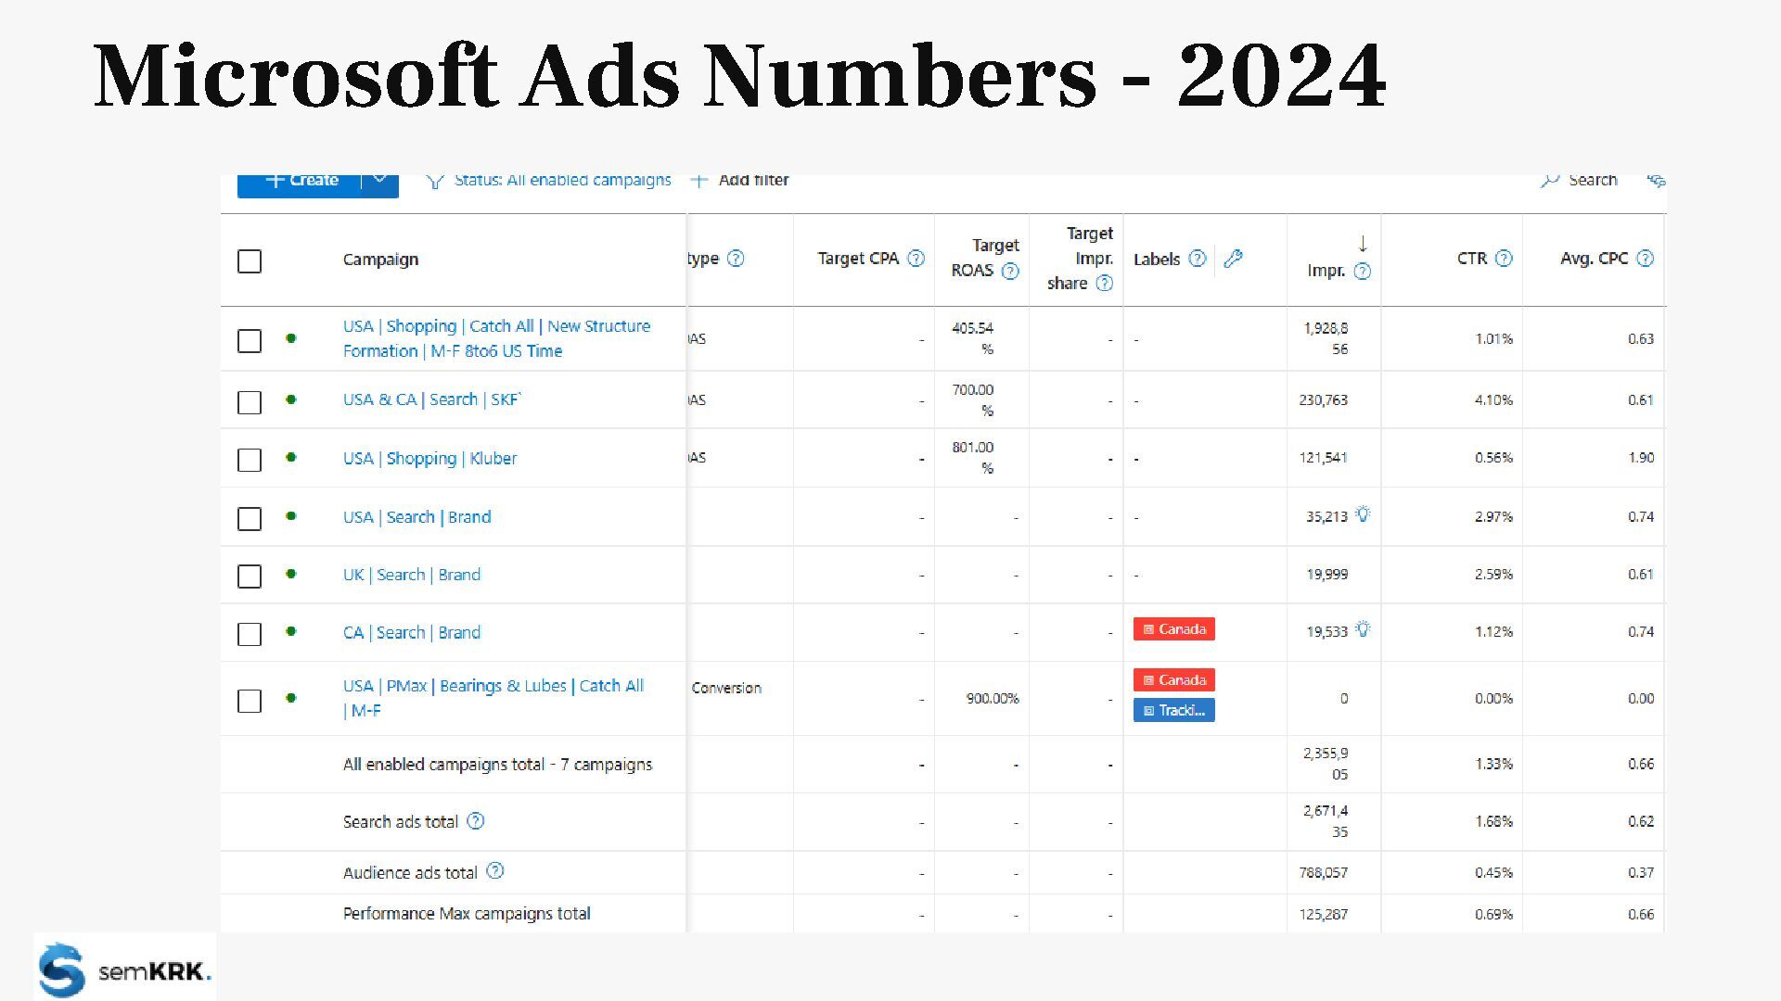Open USA Shopping Catch All New Structure campaign
Viewport: 1781px width, 1001px height.
coord(496,338)
